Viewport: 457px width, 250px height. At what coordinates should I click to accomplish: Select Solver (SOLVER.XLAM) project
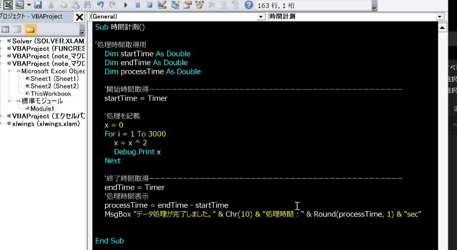48,41
